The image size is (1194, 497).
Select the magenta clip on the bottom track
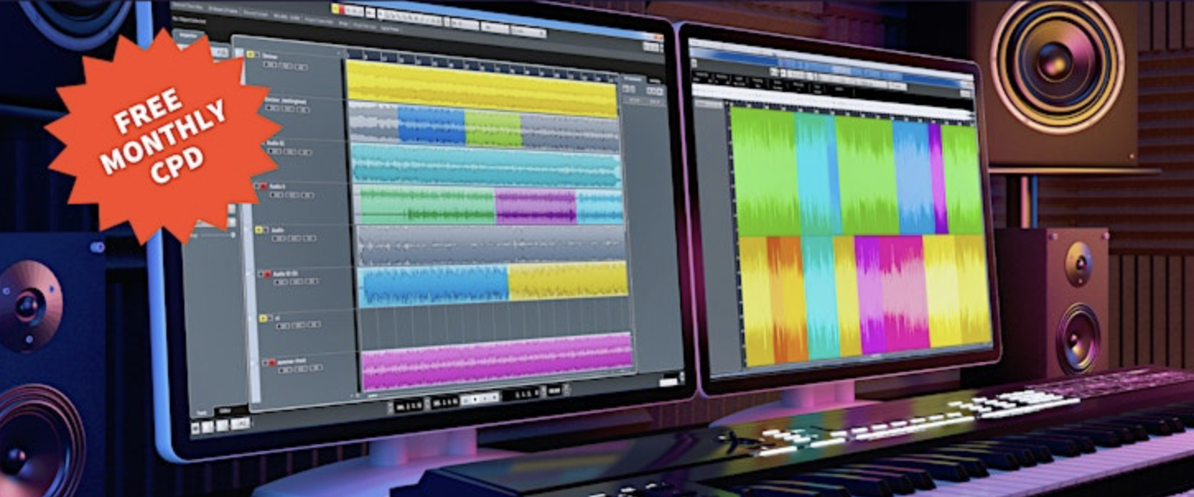click(497, 362)
